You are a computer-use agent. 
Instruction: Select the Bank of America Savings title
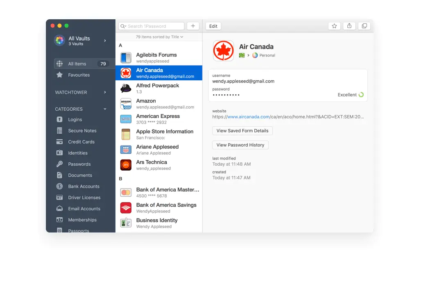click(166, 205)
